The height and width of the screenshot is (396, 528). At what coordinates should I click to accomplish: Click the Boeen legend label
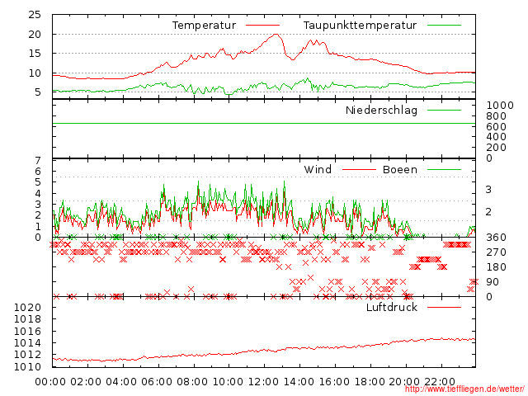(400, 169)
